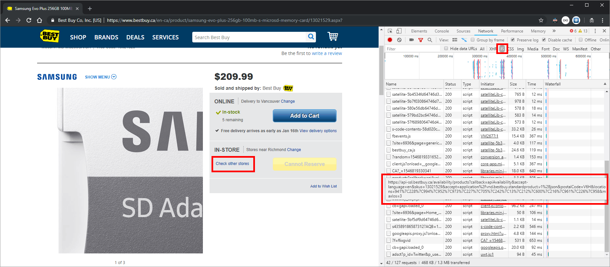Open the browser home page
The height and width of the screenshot is (267, 610).
click(x=39, y=20)
